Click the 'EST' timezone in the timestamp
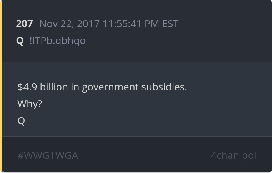This screenshot has height=173, width=273. click(x=170, y=24)
